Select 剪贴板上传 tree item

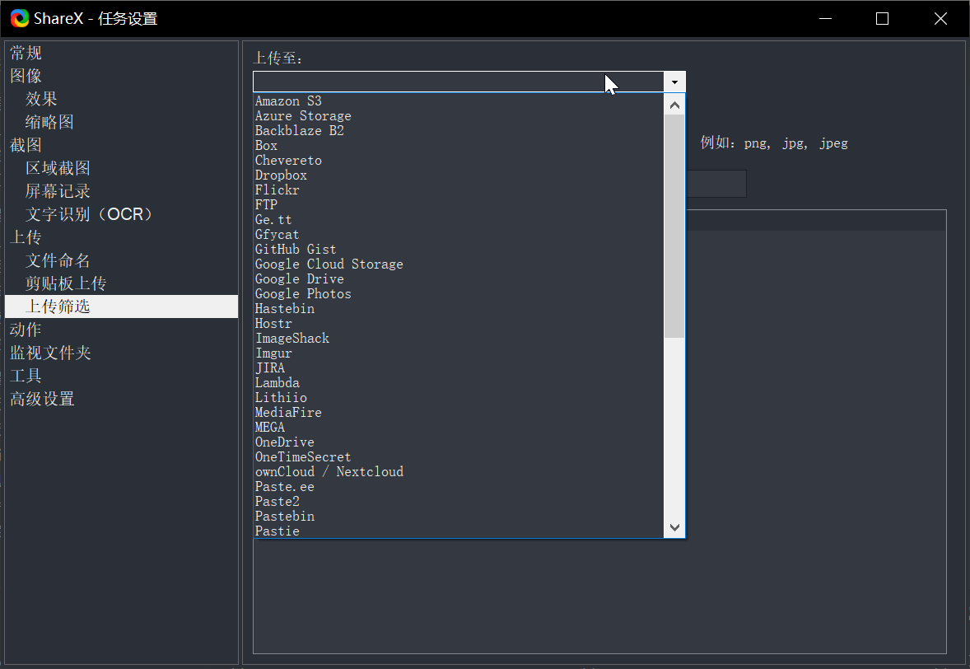(x=66, y=284)
